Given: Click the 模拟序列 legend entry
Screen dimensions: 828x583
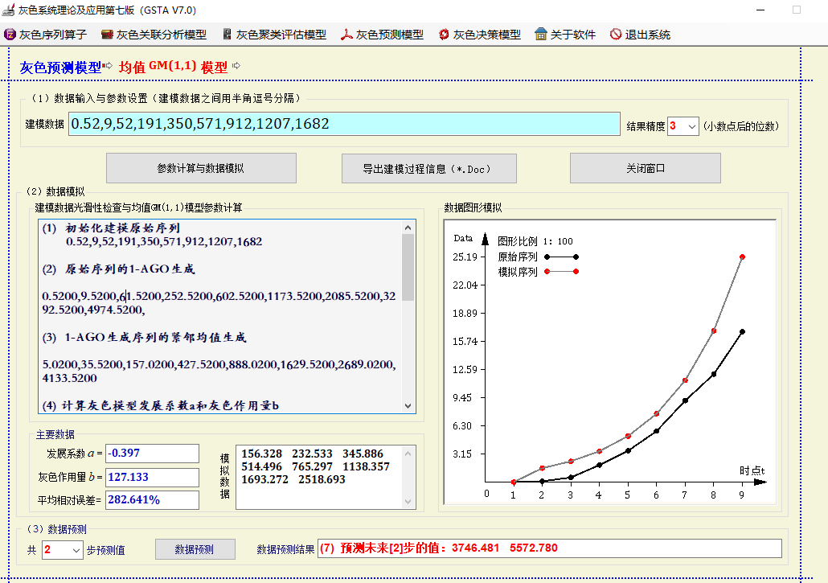Looking at the screenshot, I should click(538, 272).
